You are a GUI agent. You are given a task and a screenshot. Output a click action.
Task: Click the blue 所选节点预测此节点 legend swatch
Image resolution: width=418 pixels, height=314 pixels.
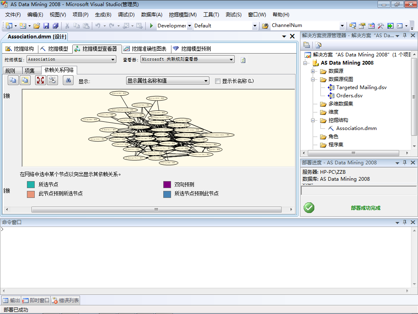[167, 194]
